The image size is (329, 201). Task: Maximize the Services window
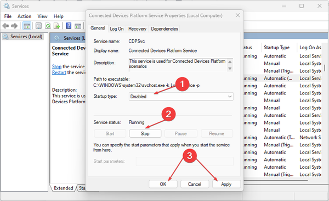(302, 6)
